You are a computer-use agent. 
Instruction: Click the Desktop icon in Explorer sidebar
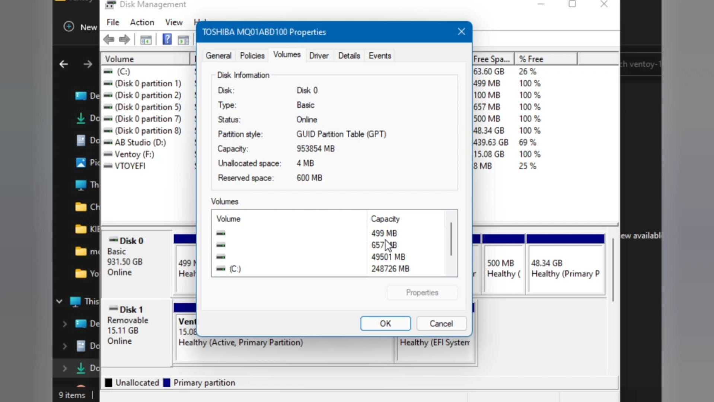click(x=81, y=96)
